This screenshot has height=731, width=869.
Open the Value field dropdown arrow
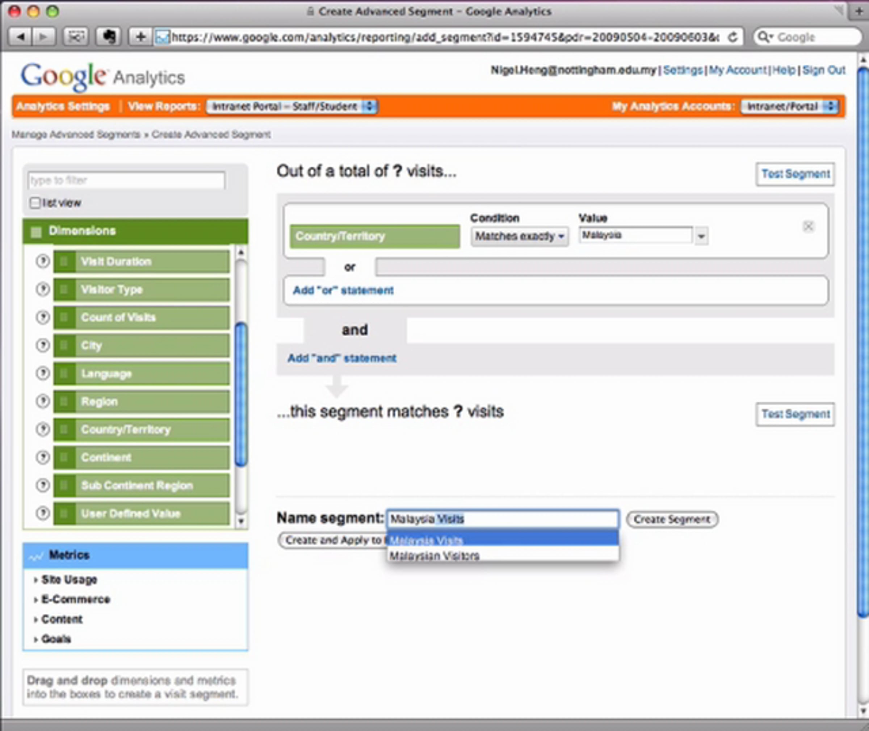pos(701,236)
